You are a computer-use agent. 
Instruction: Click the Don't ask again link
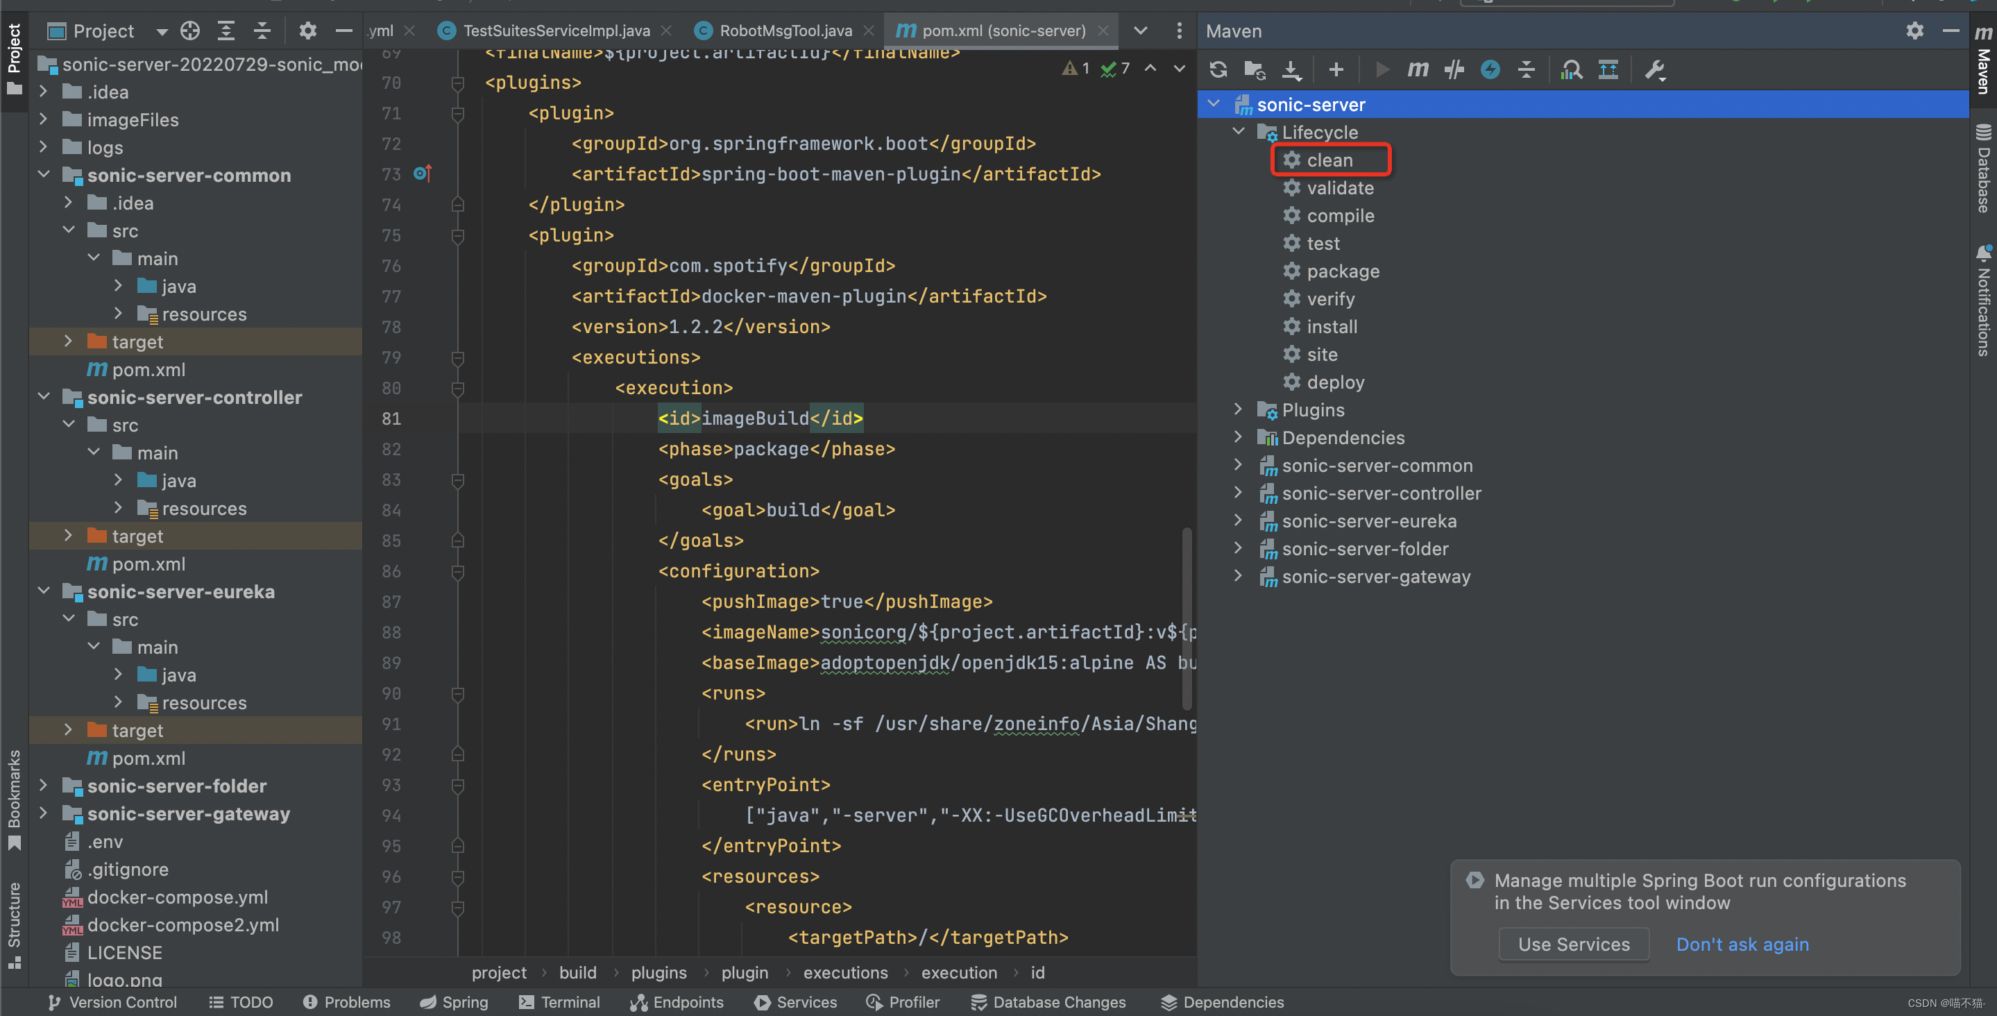[x=1742, y=944]
